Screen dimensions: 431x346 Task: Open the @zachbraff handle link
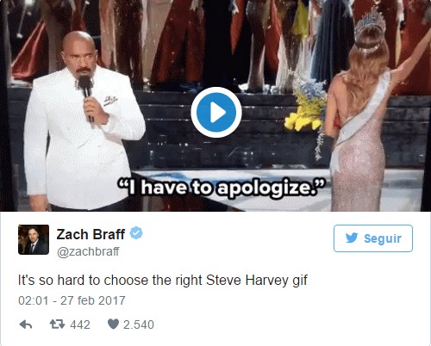click(88, 251)
